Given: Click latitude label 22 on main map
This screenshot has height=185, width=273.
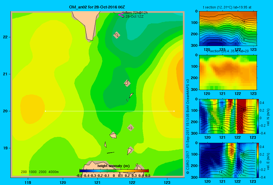Looking at the screenshot, I should [x=5, y=37].
